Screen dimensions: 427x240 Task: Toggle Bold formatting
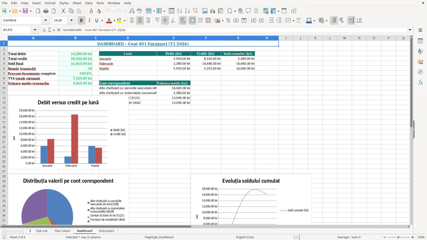tap(81, 21)
